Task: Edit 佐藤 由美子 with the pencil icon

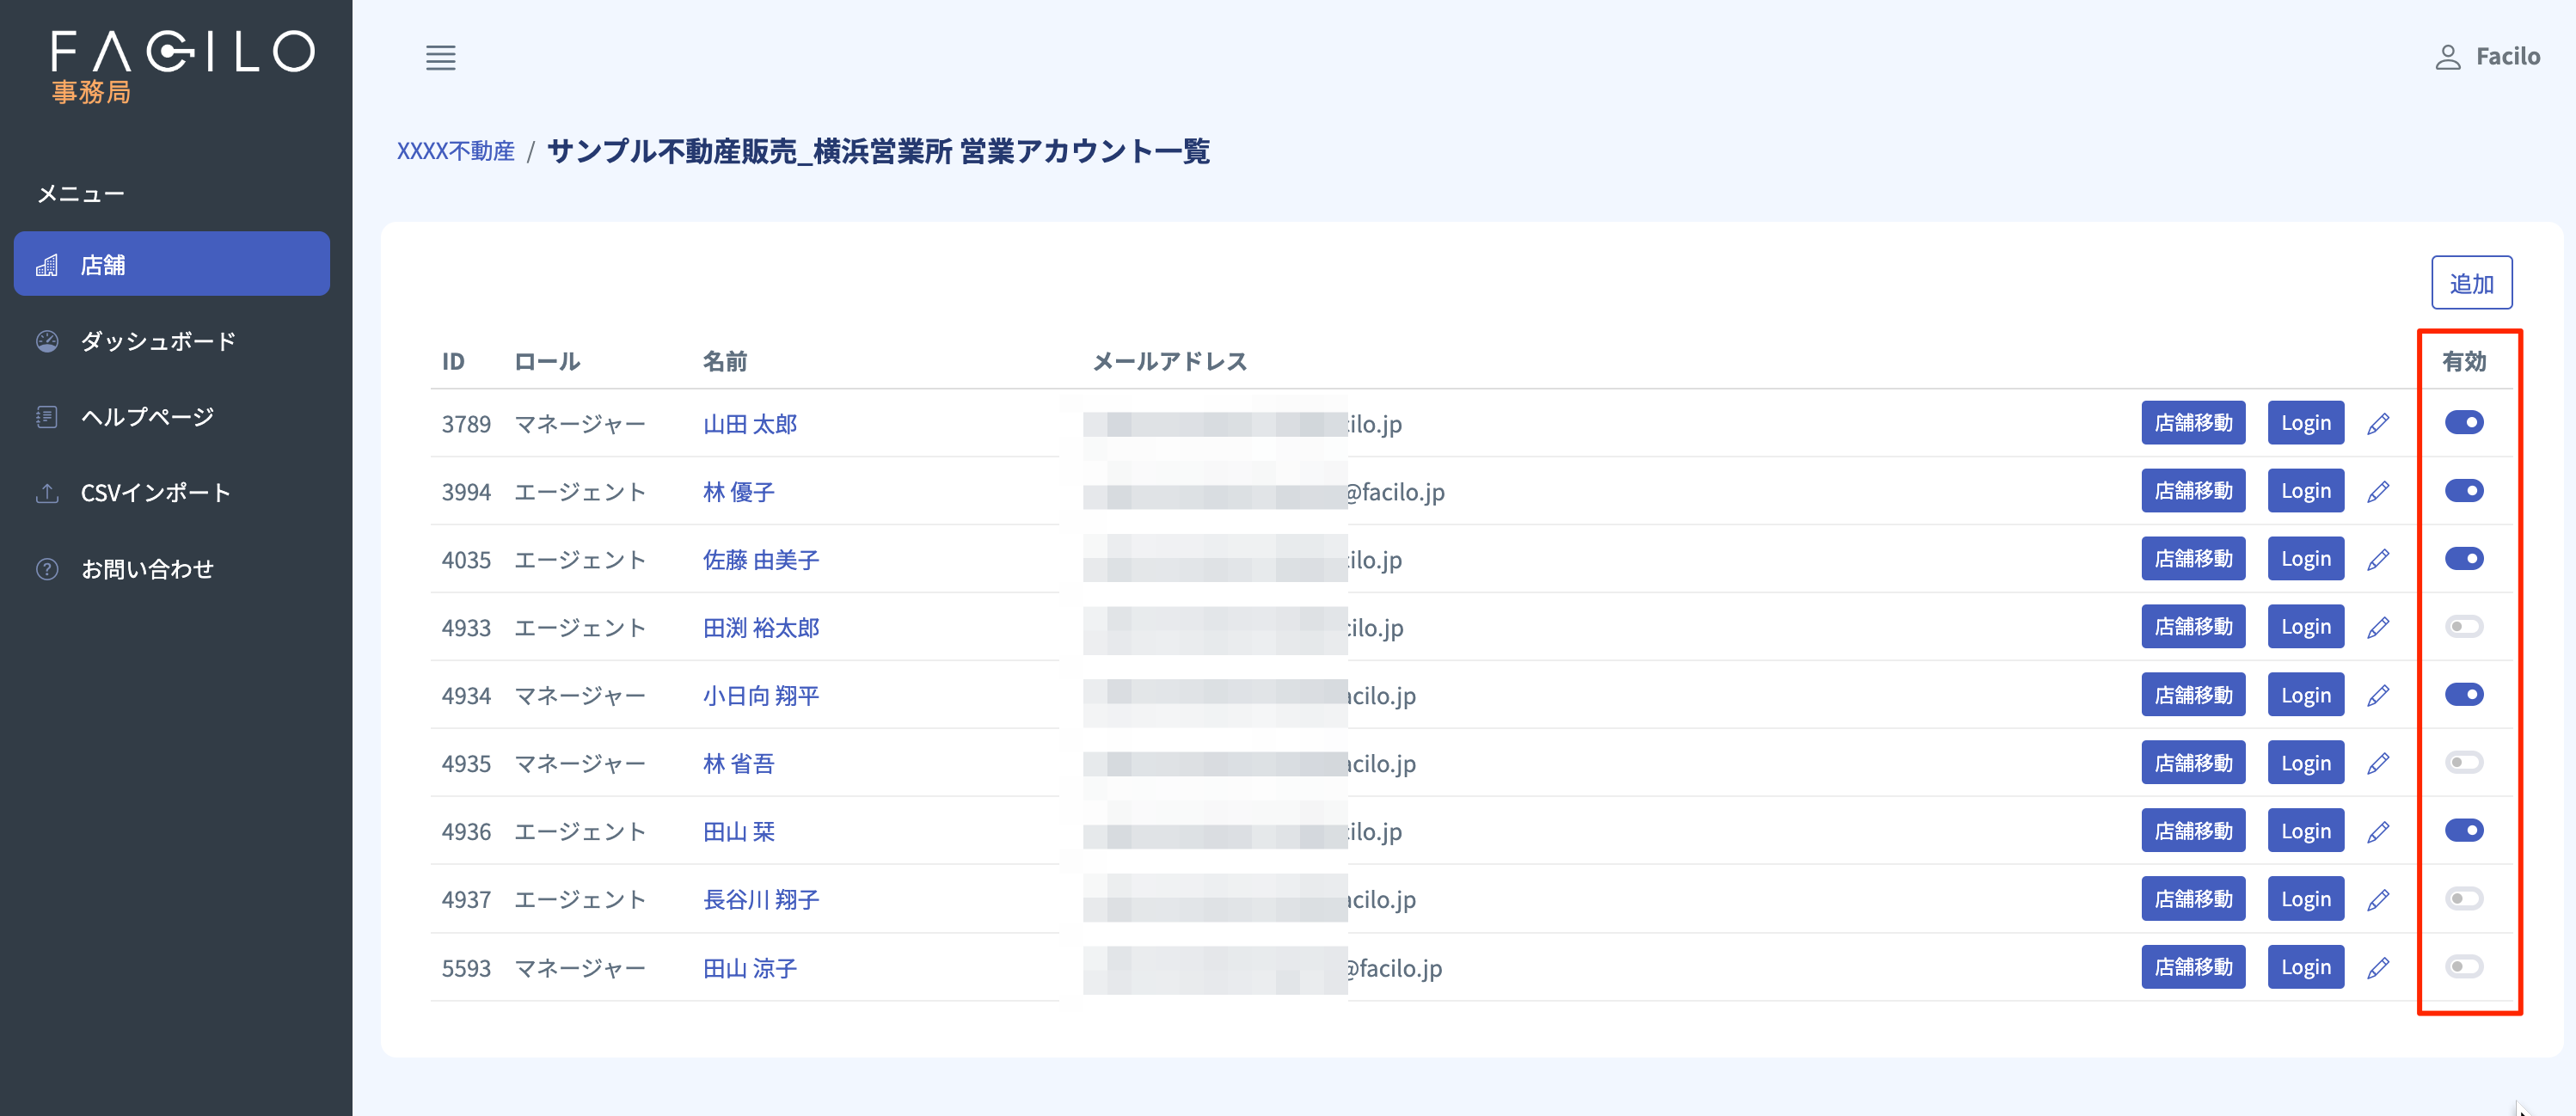Action: pyautogui.click(x=2379, y=559)
